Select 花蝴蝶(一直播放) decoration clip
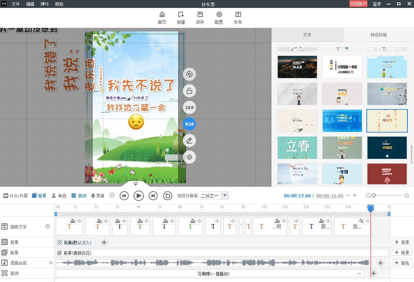Viewport: 414px width, 282px height. click(x=210, y=273)
